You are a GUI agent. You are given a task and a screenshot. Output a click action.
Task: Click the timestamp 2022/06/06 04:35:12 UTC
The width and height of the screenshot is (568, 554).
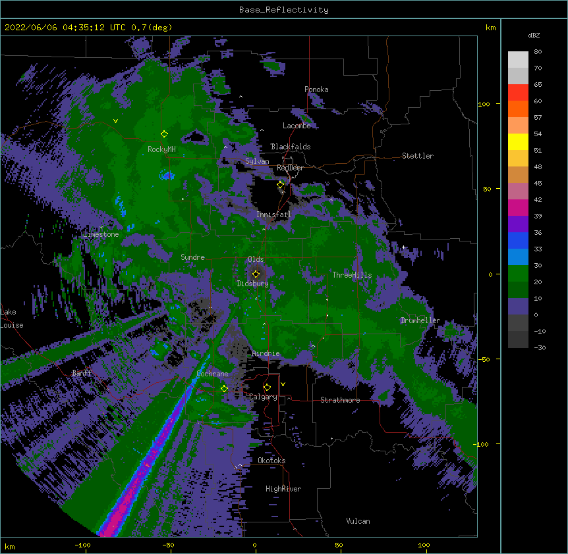[65, 28]
